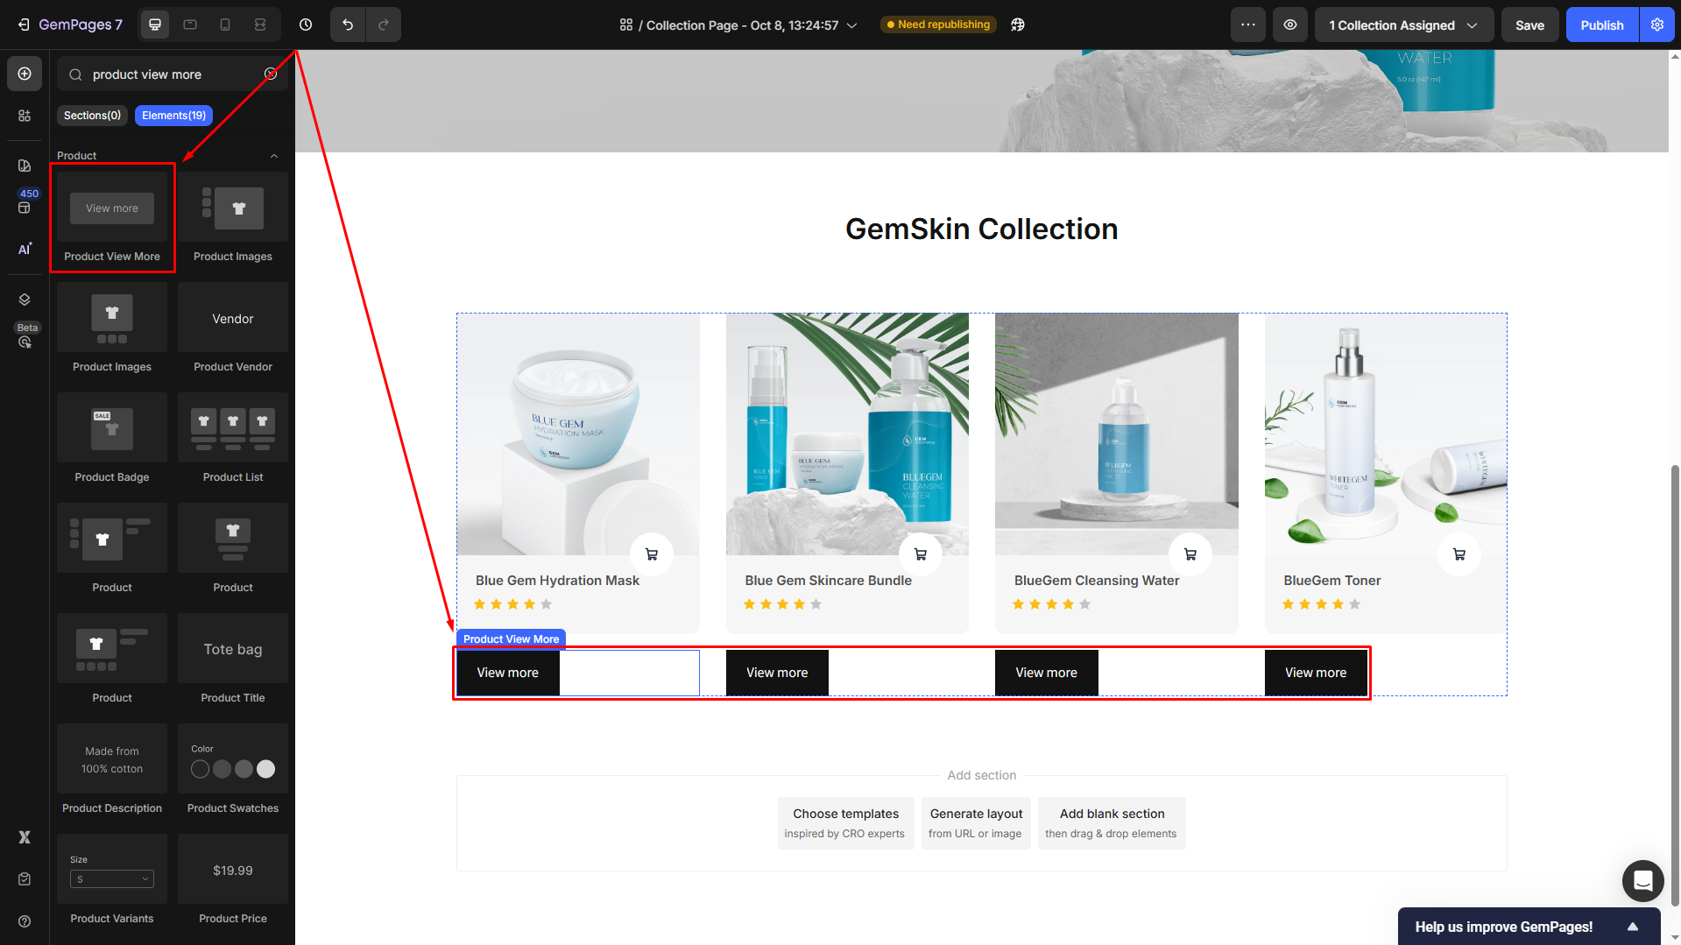1681x945 pixels.
Task: Open the version history clock icon
Action: pos(306,25)
